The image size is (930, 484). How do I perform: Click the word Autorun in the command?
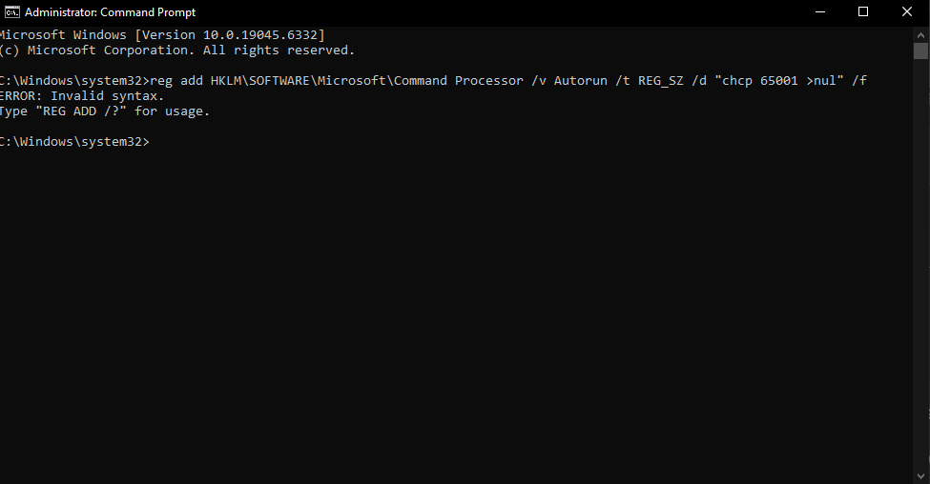point(580,81)
